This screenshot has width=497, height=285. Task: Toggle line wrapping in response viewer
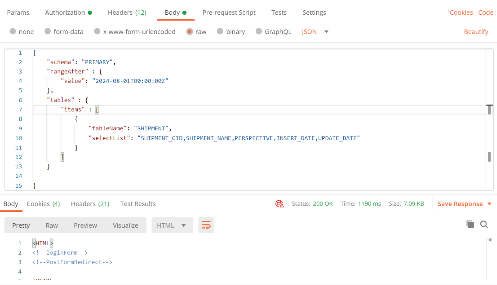(x=206, y=224)
